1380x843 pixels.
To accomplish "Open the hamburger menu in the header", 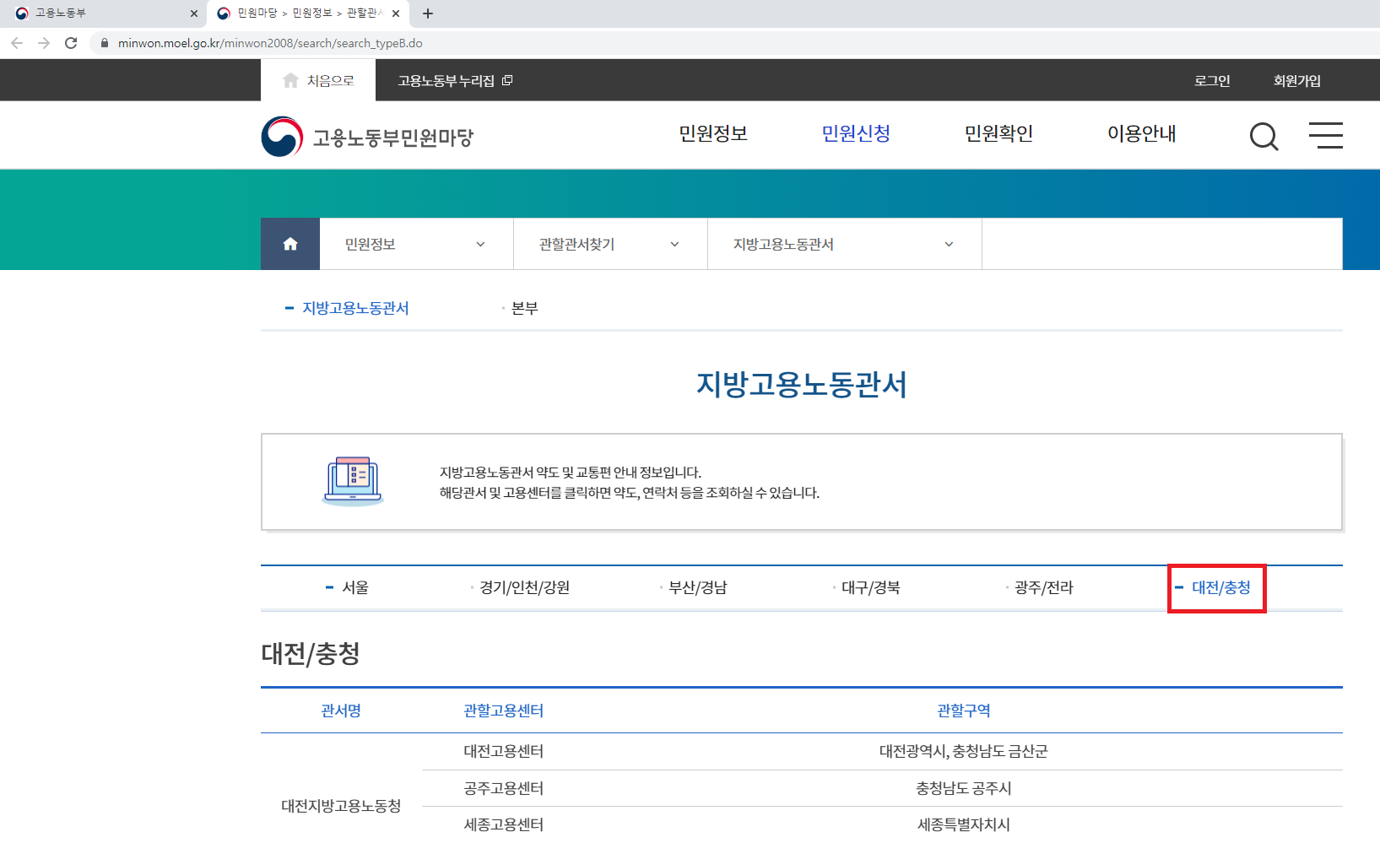I will point(1325,135).
